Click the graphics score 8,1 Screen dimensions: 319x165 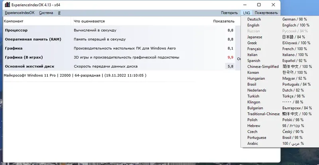pos(230,48)
